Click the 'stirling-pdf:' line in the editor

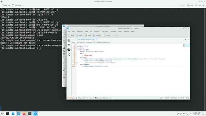pos(84,50)
